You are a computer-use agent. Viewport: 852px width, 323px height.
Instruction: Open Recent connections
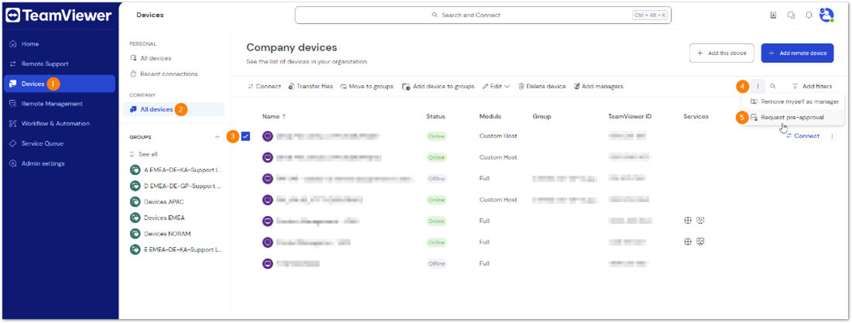click(168, 74)
